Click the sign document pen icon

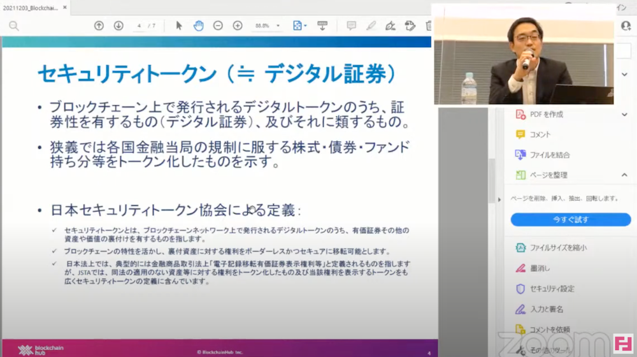tap(390, 25)
